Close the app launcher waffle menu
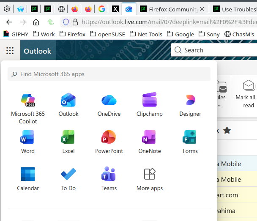257x221 pixels. tap(10, 50)
